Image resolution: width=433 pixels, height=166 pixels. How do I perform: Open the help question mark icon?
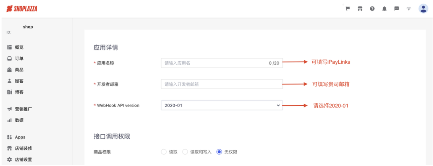coord(372,9)
